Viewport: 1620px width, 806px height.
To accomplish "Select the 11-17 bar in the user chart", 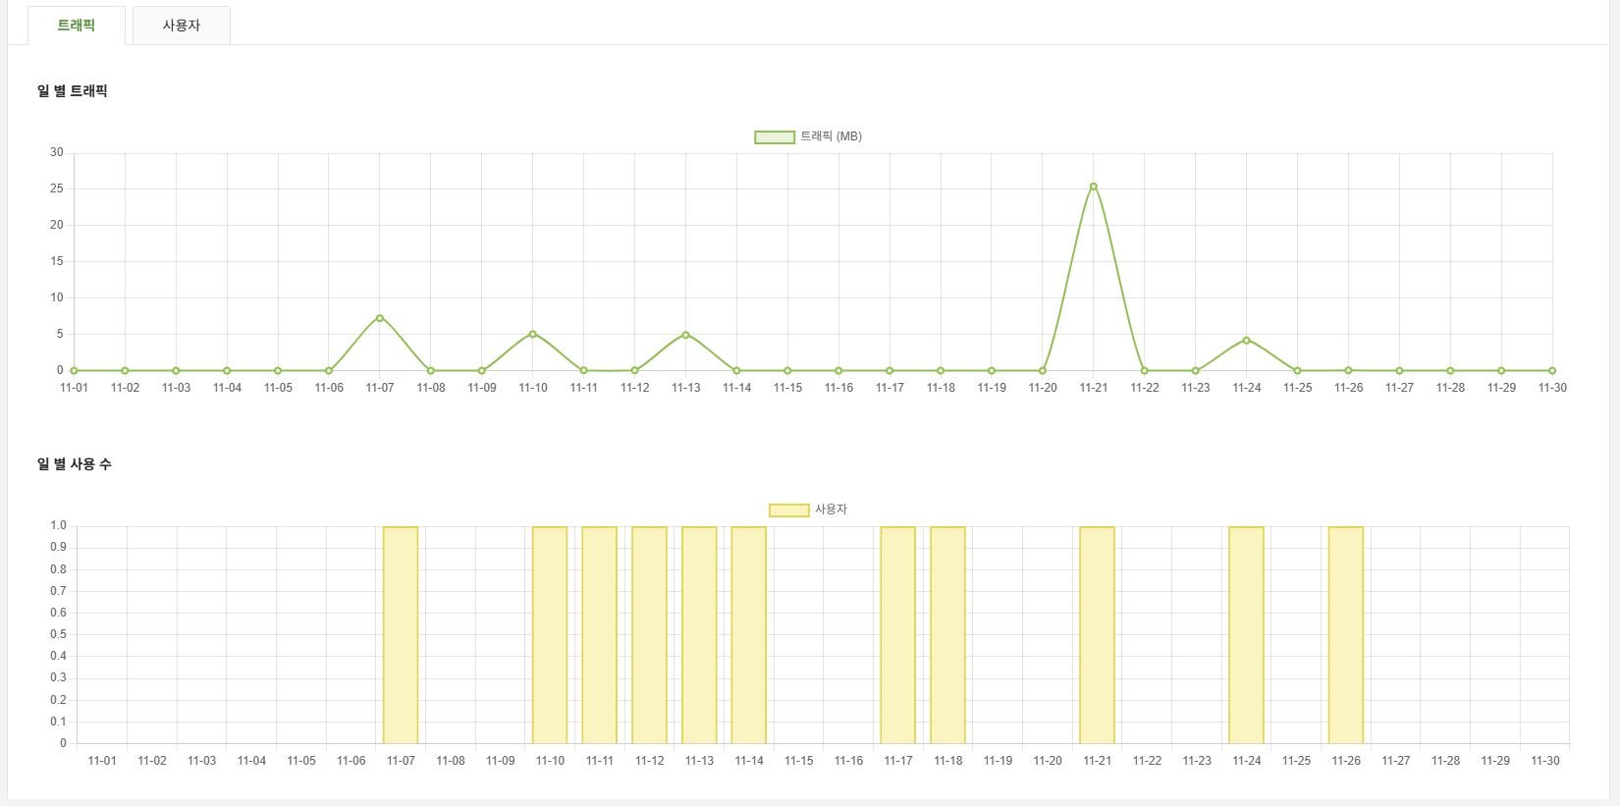I will [898, 635].
